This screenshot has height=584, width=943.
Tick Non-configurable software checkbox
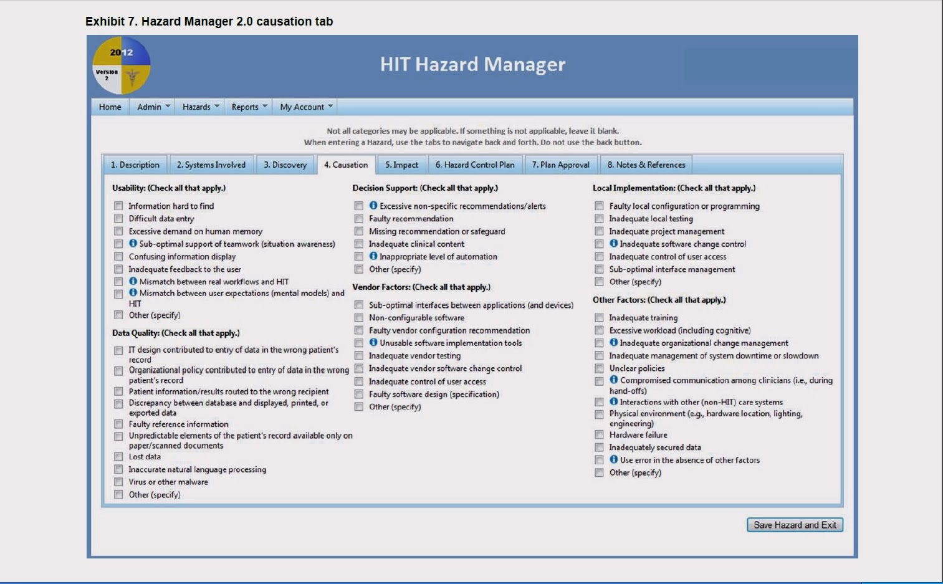pyautogui.click(x=359, y=318)
